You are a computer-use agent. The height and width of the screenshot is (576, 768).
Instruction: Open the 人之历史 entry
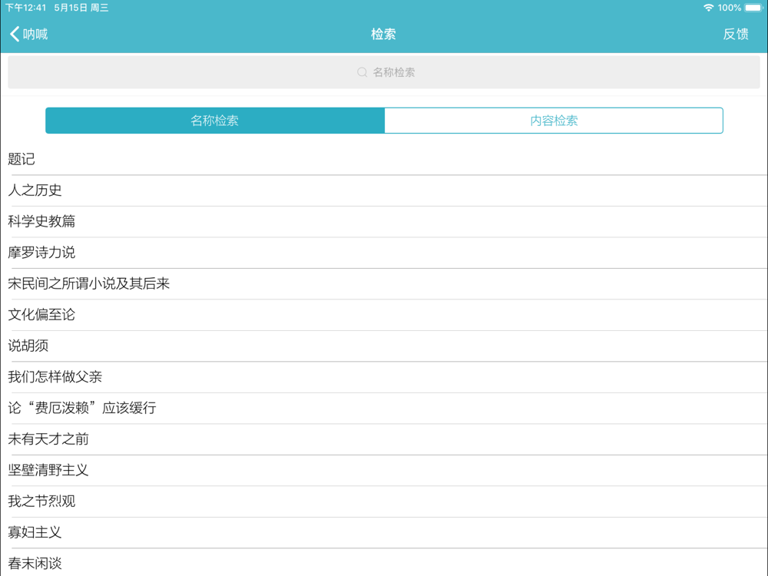click(384, 190)
